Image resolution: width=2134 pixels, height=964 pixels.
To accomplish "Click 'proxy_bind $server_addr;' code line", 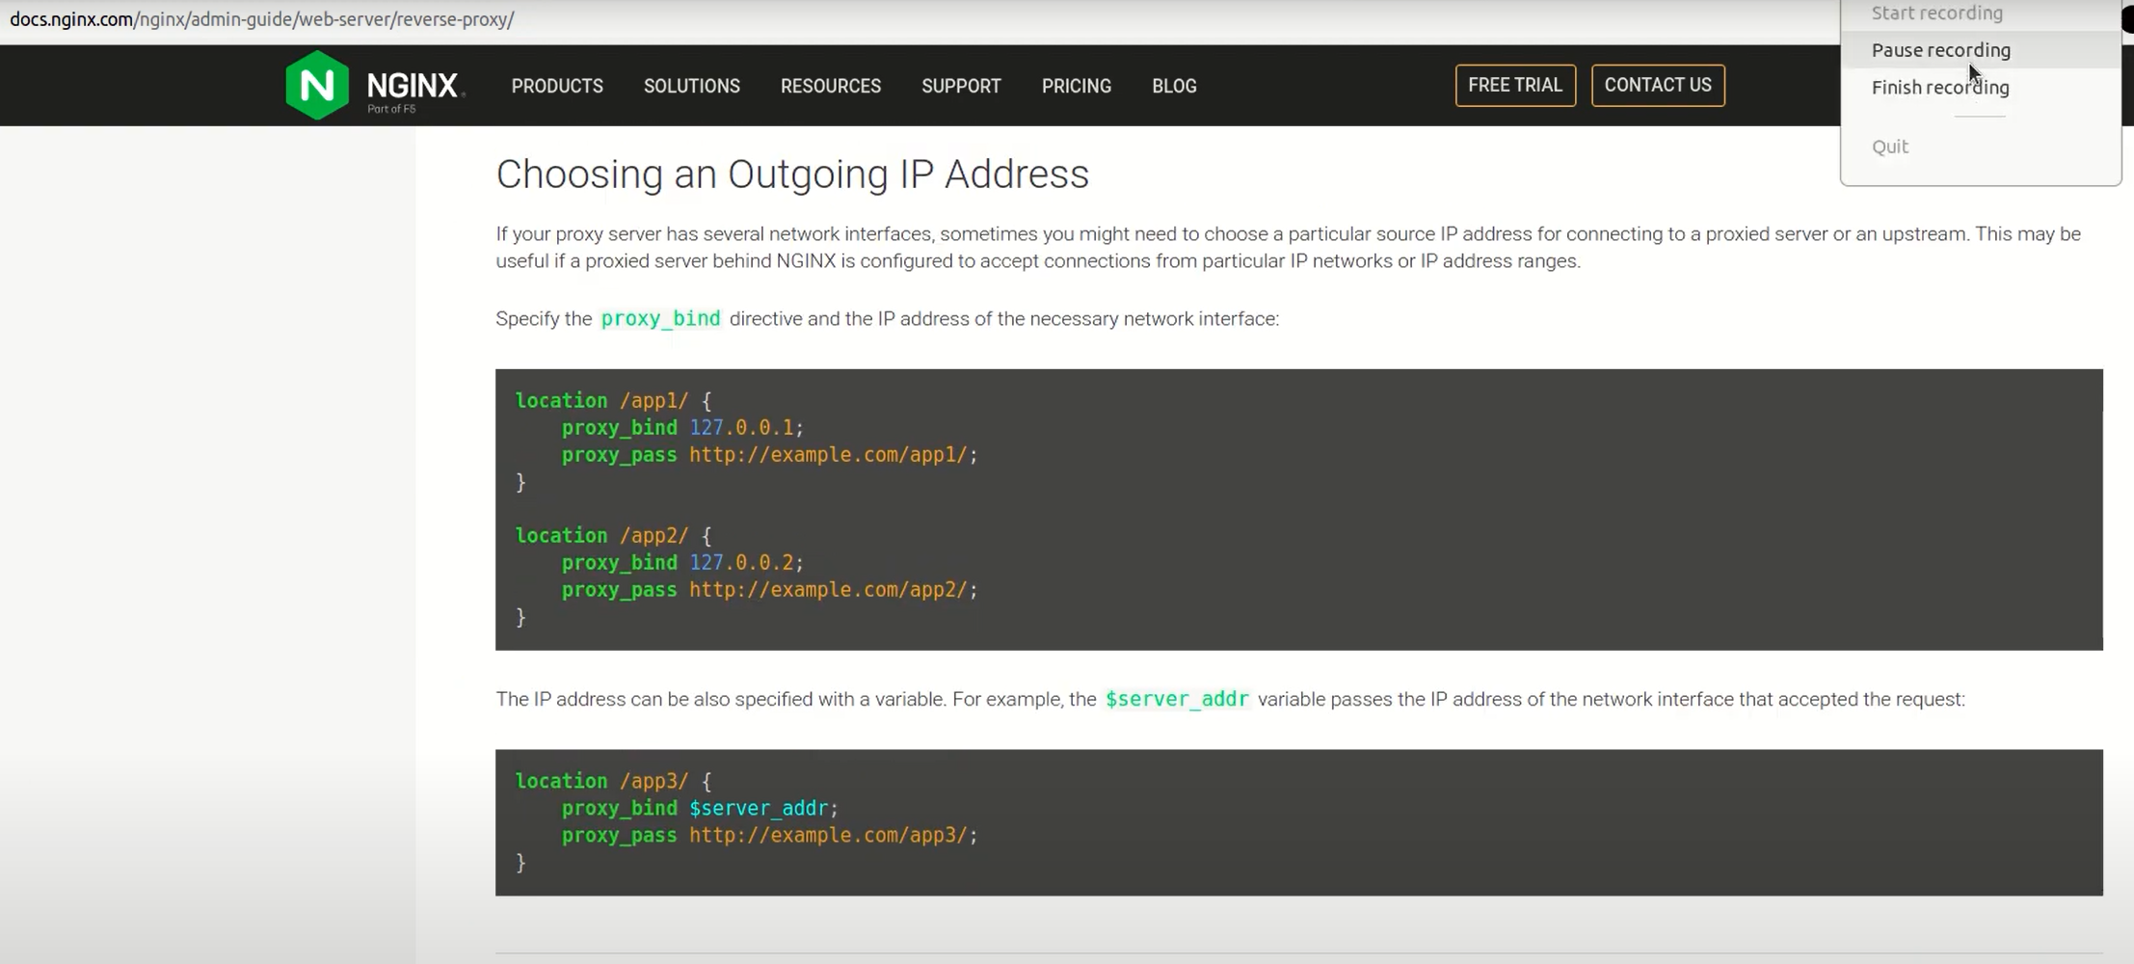I will pyautogui.click(x=700, y=808).
